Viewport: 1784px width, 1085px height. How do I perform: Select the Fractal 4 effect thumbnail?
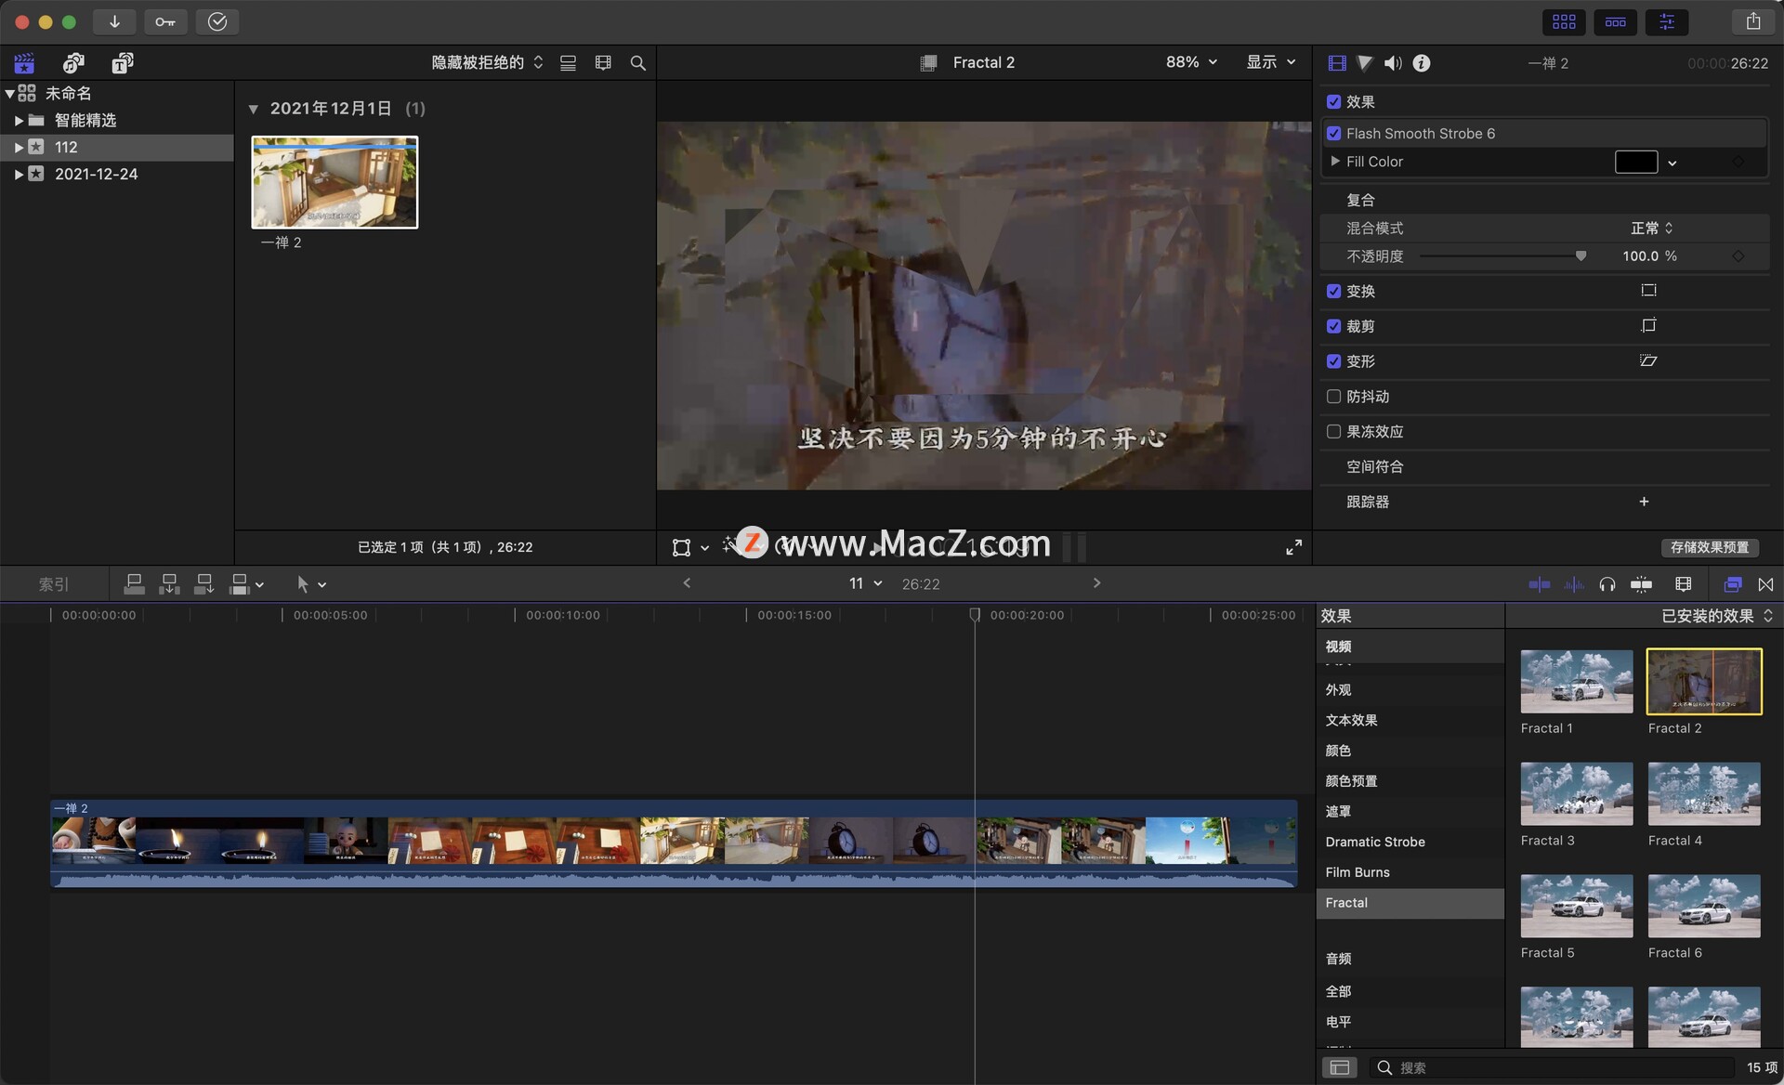[x=1703, y=794]
